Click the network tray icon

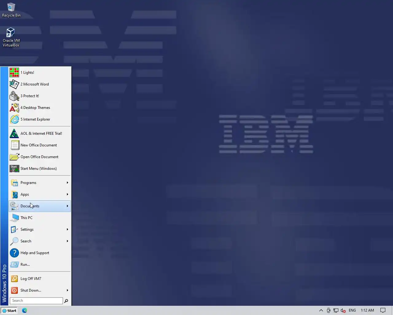coord(336,310)
